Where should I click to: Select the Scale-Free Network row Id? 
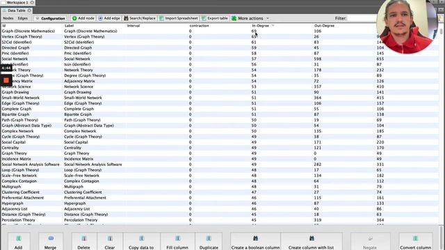point(19,176)
